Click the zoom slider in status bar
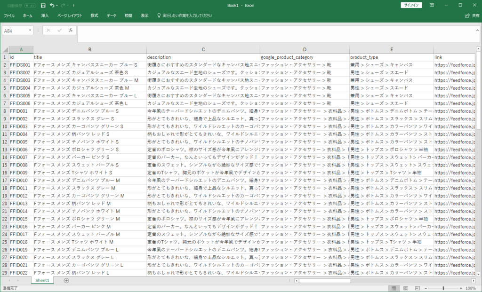This screenshot has width=482, height=292. click(443, 288)
